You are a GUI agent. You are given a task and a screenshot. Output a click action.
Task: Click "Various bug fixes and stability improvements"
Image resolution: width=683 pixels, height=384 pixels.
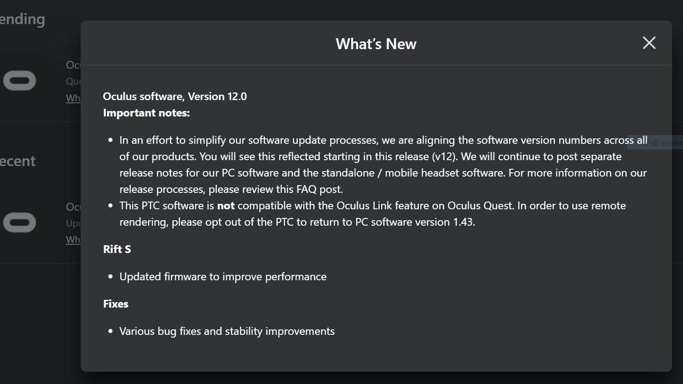[x=227, y=331]
